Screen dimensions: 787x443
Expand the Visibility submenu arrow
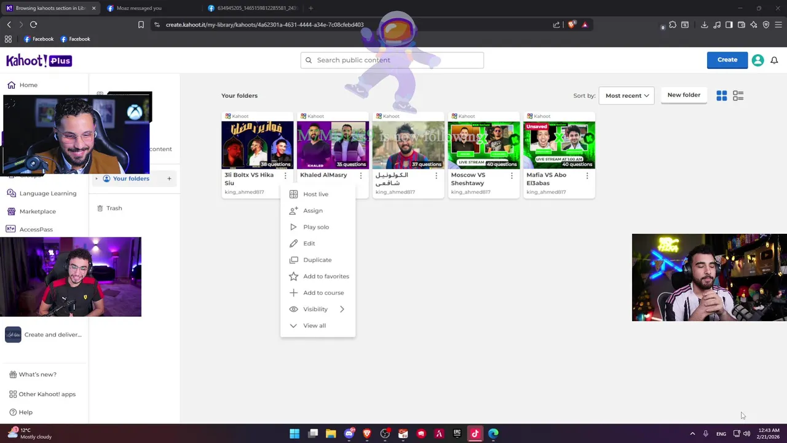click(342, 309)
